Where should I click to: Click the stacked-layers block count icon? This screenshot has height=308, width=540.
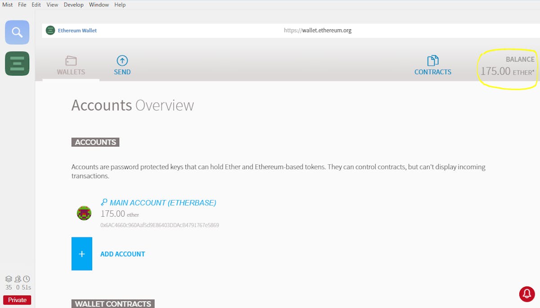9,279
